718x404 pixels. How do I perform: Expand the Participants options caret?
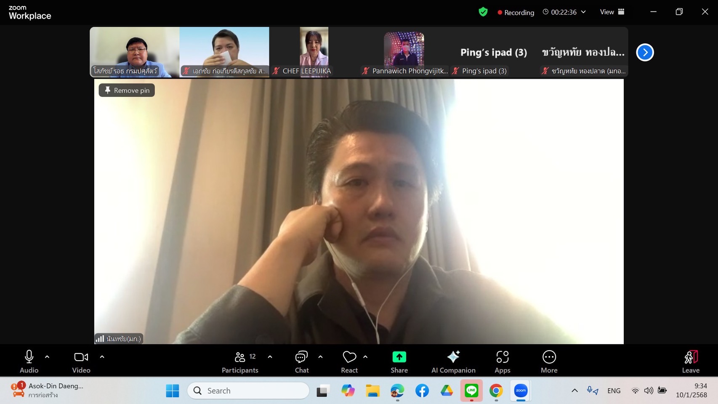point(270,357)
